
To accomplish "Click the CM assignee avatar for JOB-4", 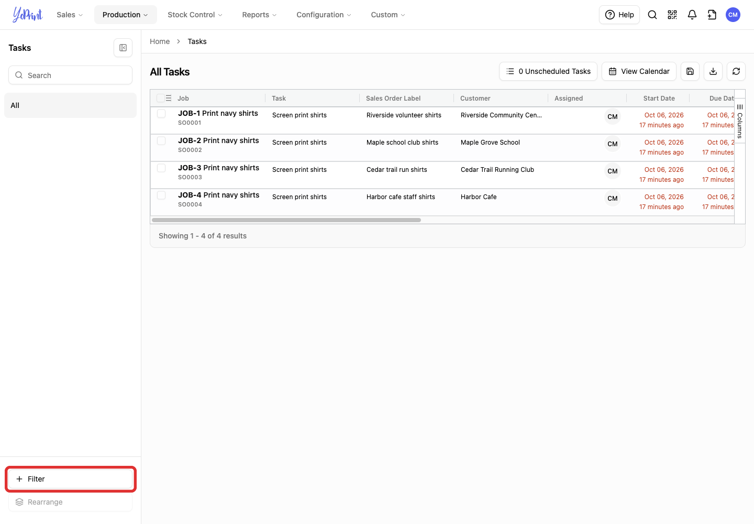I will point(613,199).
